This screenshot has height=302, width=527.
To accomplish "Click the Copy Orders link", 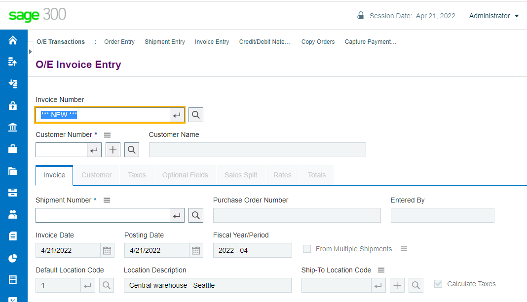I will pyautogui.click(x=318, y=42).
